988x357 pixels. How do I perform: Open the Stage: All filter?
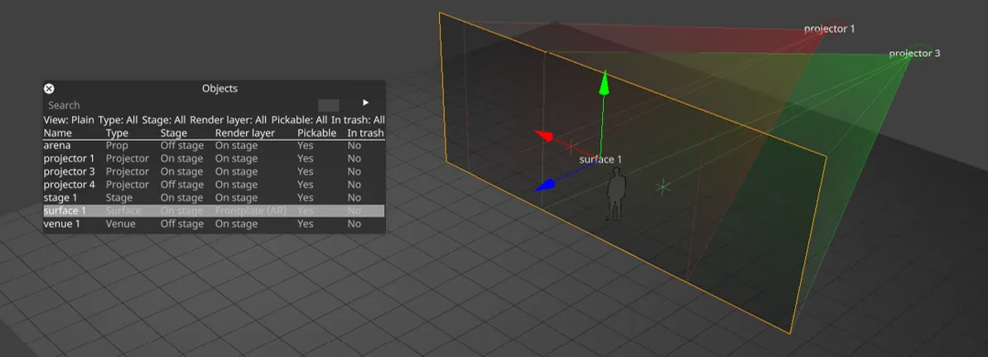click(x=164, y=120)
